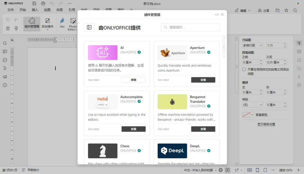Open the chat panel in left sidebar

(5, 60)
